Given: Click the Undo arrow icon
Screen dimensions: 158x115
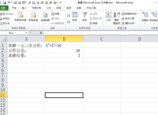Looking at the screenshot, I should [x=9, y=3].
